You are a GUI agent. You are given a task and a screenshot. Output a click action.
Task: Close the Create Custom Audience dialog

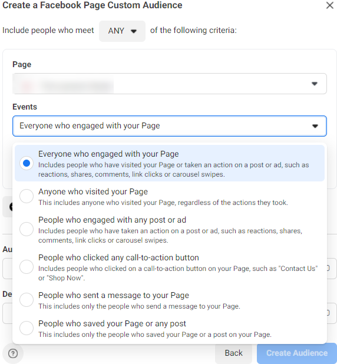pos(329,5)
